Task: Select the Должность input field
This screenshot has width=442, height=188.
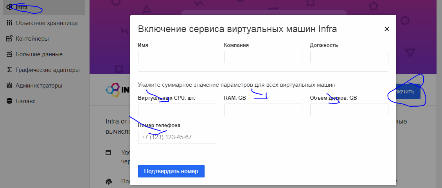Action: [x=349, y=57]
